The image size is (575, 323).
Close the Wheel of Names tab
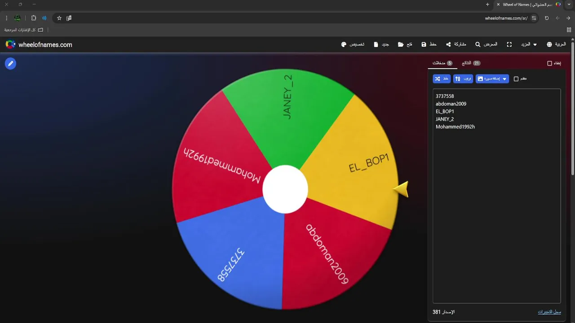pyautogui.click(x=498, y=4)
